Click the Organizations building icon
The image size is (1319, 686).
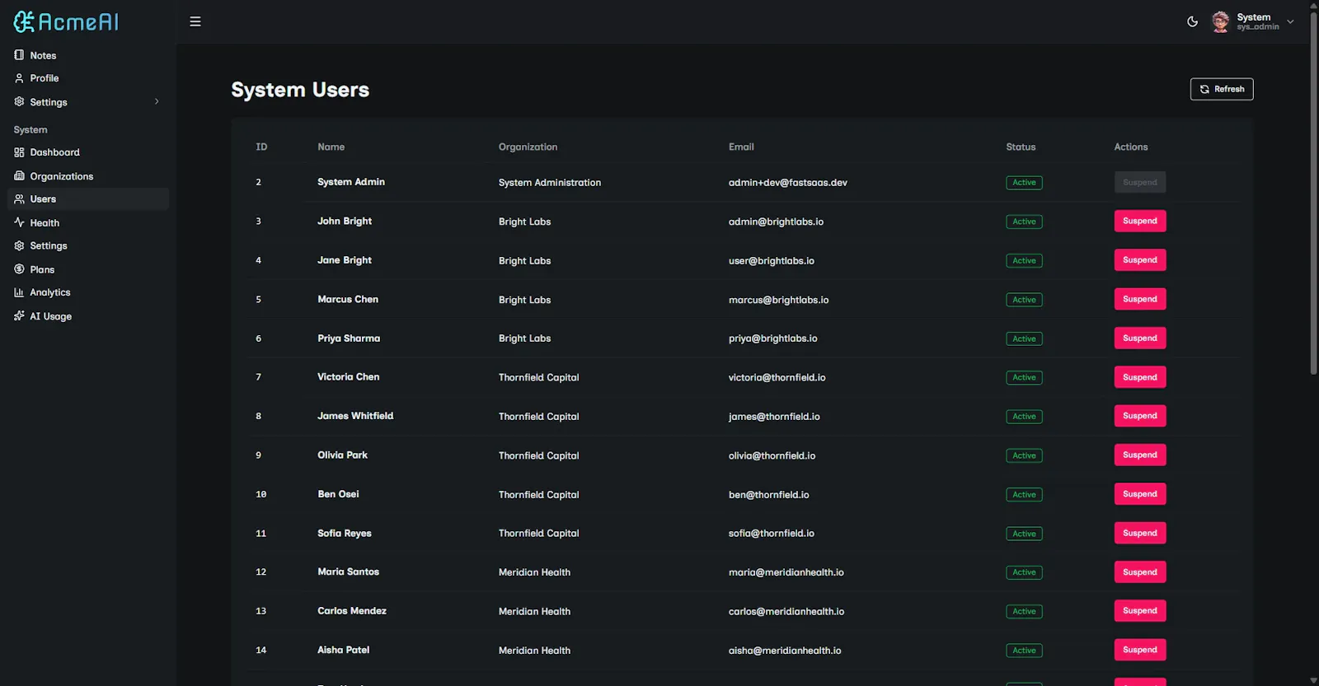19,176
